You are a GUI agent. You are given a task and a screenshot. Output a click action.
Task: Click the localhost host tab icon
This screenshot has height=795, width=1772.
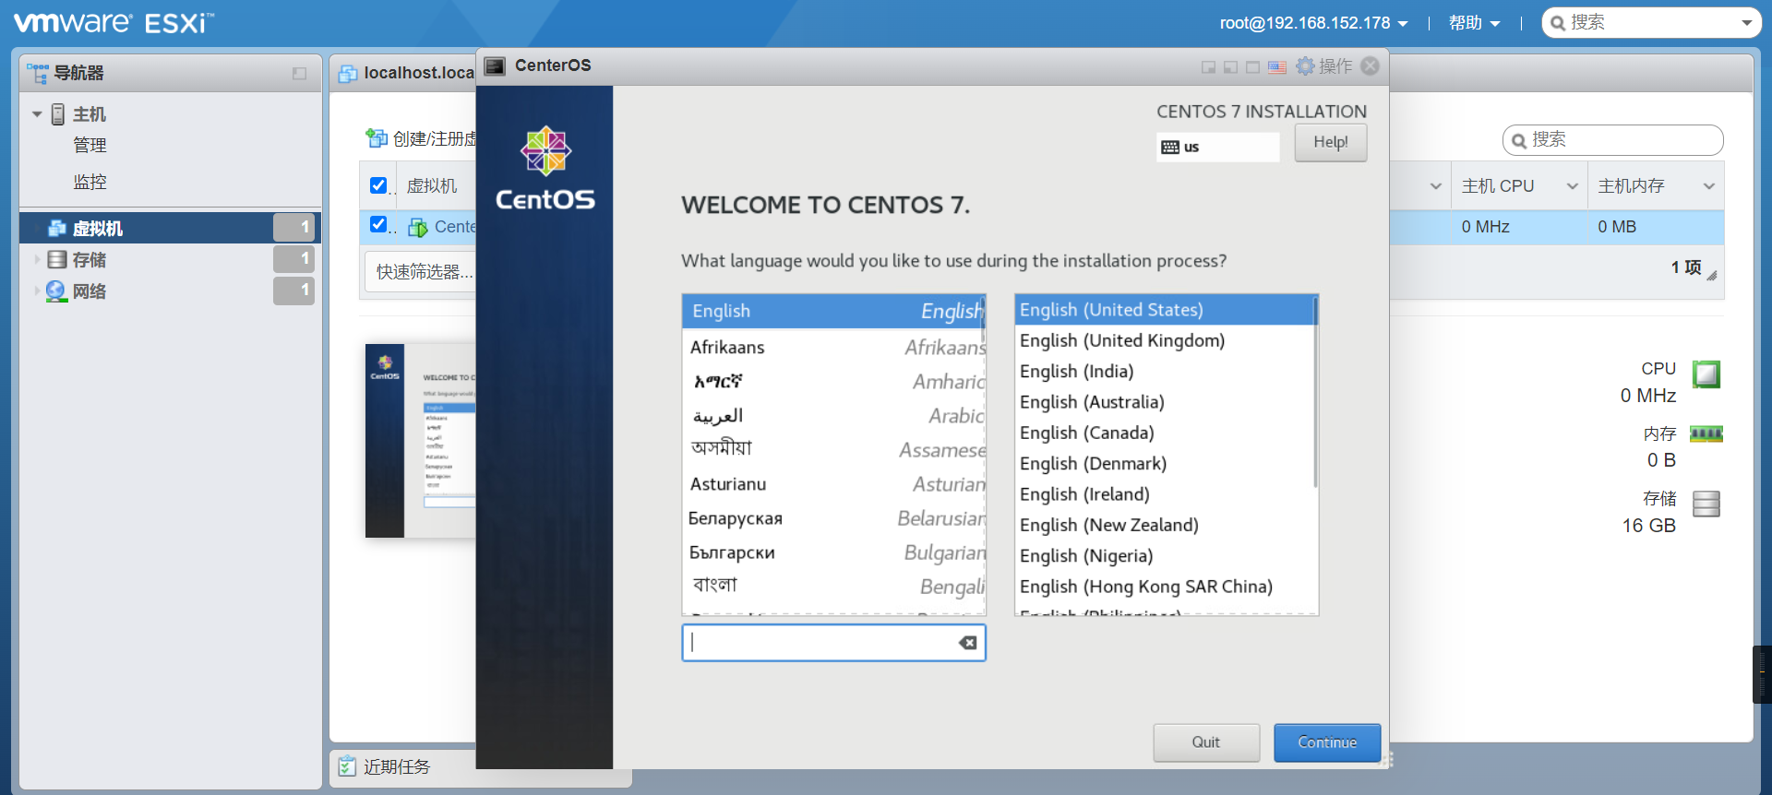click(348, 74)
